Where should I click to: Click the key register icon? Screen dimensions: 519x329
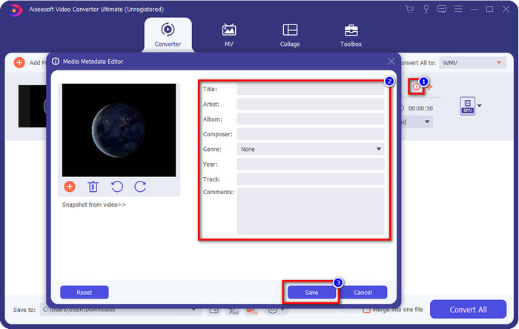coord(425,9)
